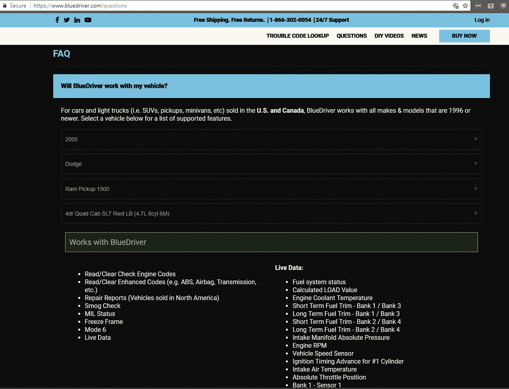Click 'Free Shipping. Free Returns.' banner text
Screen dimensions: 509x389
[229, 20]
